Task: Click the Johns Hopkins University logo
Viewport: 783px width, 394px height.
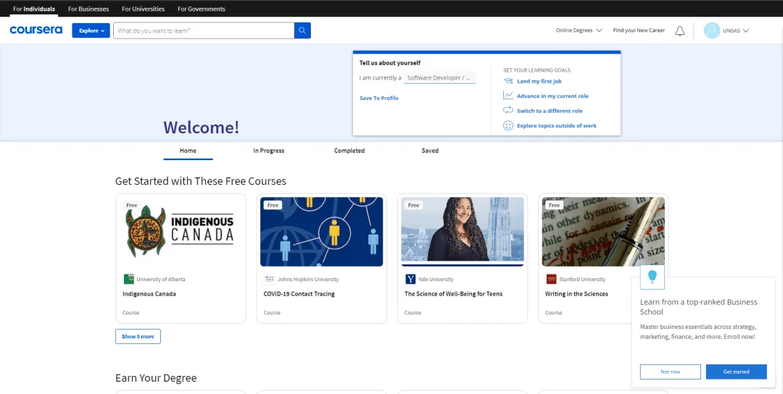Action: tap(270, 280)
